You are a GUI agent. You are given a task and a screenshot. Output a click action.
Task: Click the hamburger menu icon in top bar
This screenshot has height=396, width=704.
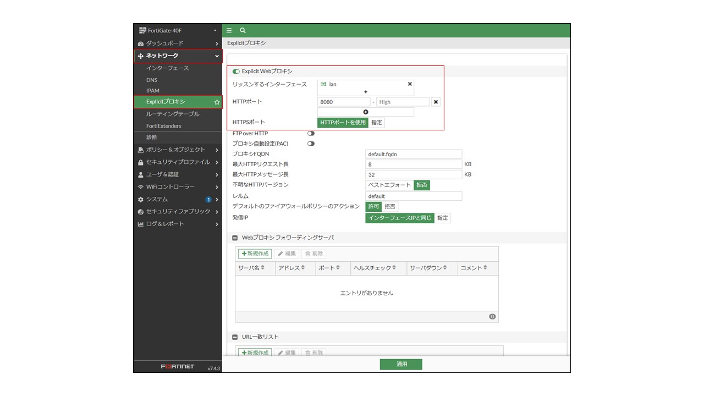(x=229, y=31)
